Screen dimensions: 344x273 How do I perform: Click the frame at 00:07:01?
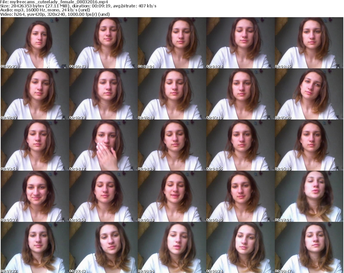point(309,197)
